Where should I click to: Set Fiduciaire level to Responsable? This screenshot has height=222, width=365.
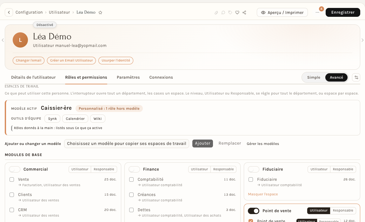[343, 169]
